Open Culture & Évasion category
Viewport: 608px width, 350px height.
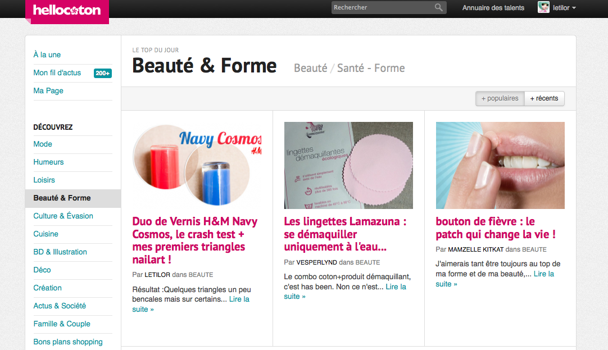(63, 216)
